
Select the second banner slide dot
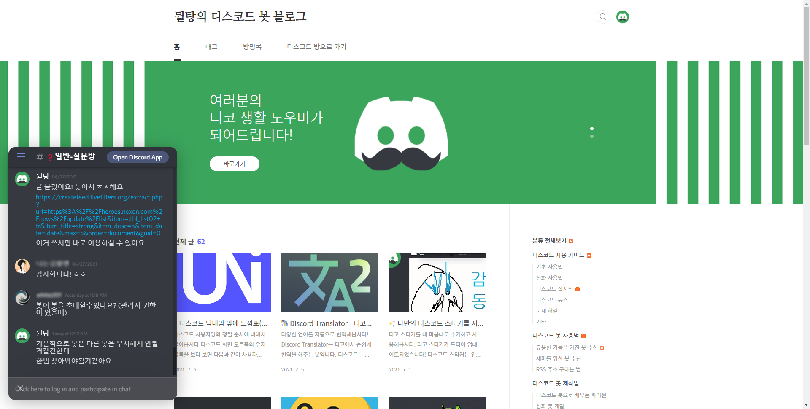pyautogui.click(x=592, y=136)
